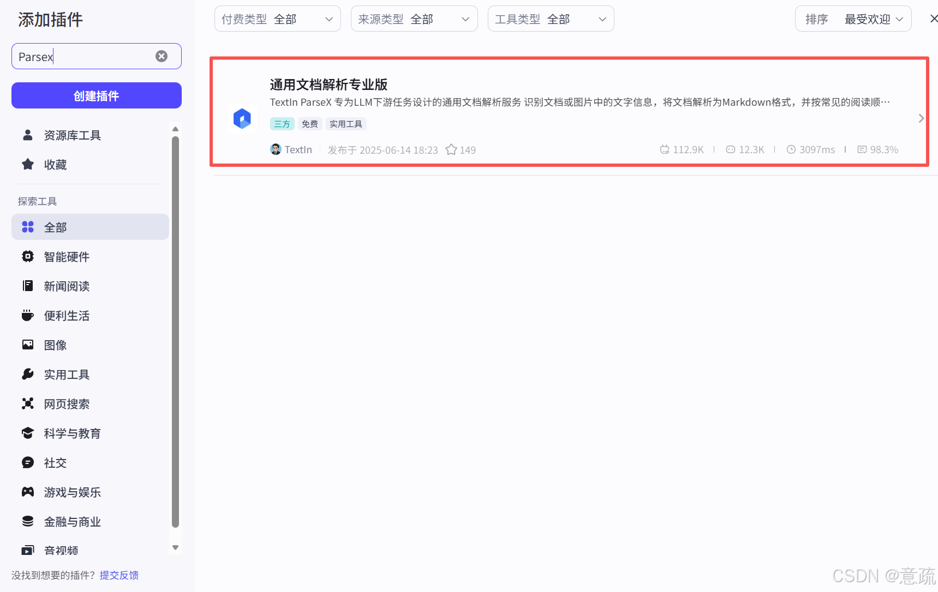938x592 pixels.
Task: Click the 便利生活 cup icon
Action: point(28,315)
